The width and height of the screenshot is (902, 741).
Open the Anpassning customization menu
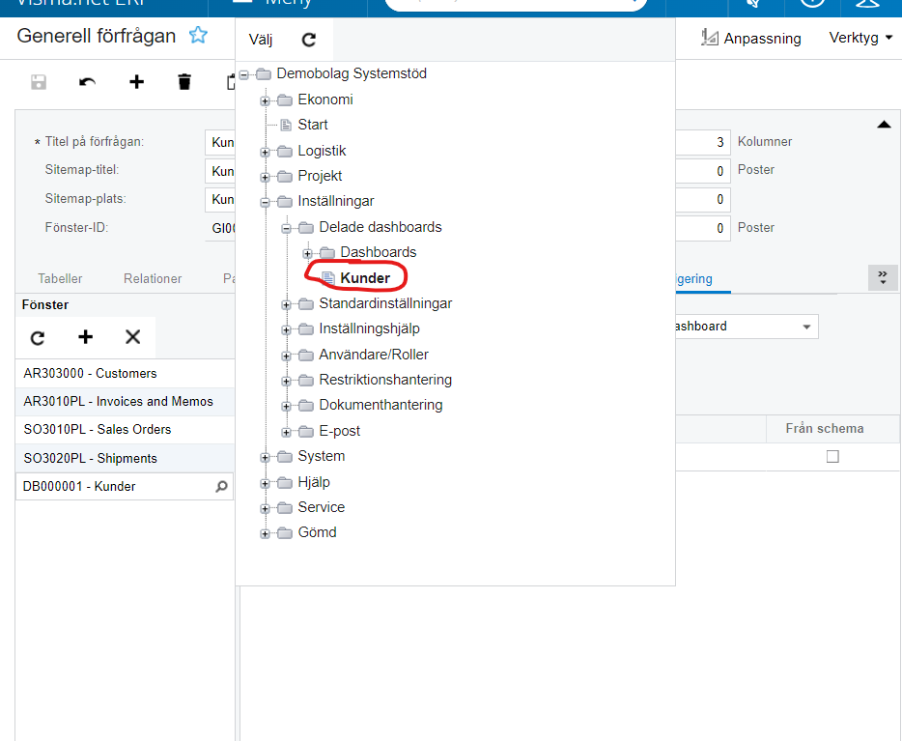(750, 38)
